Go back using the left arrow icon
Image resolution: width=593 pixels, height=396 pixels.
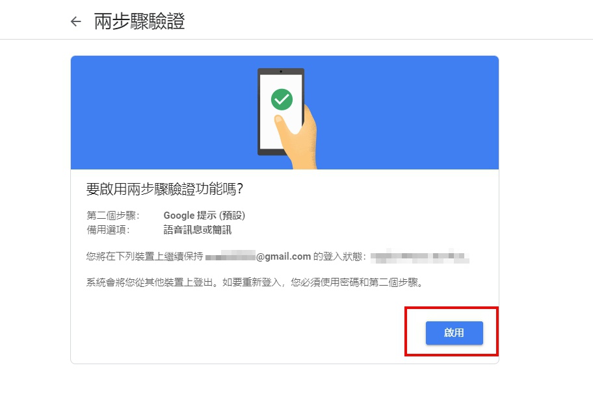[x=75, y=21]
